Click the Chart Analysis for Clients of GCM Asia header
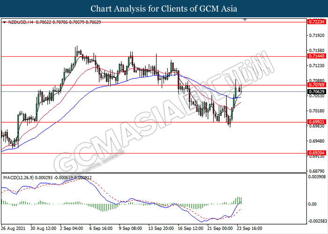Screen dimensions: 328x234 click(x=164, y=8)
